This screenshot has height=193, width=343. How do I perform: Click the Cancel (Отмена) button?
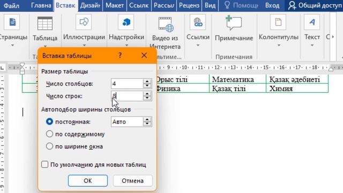[x=132, y=181]
